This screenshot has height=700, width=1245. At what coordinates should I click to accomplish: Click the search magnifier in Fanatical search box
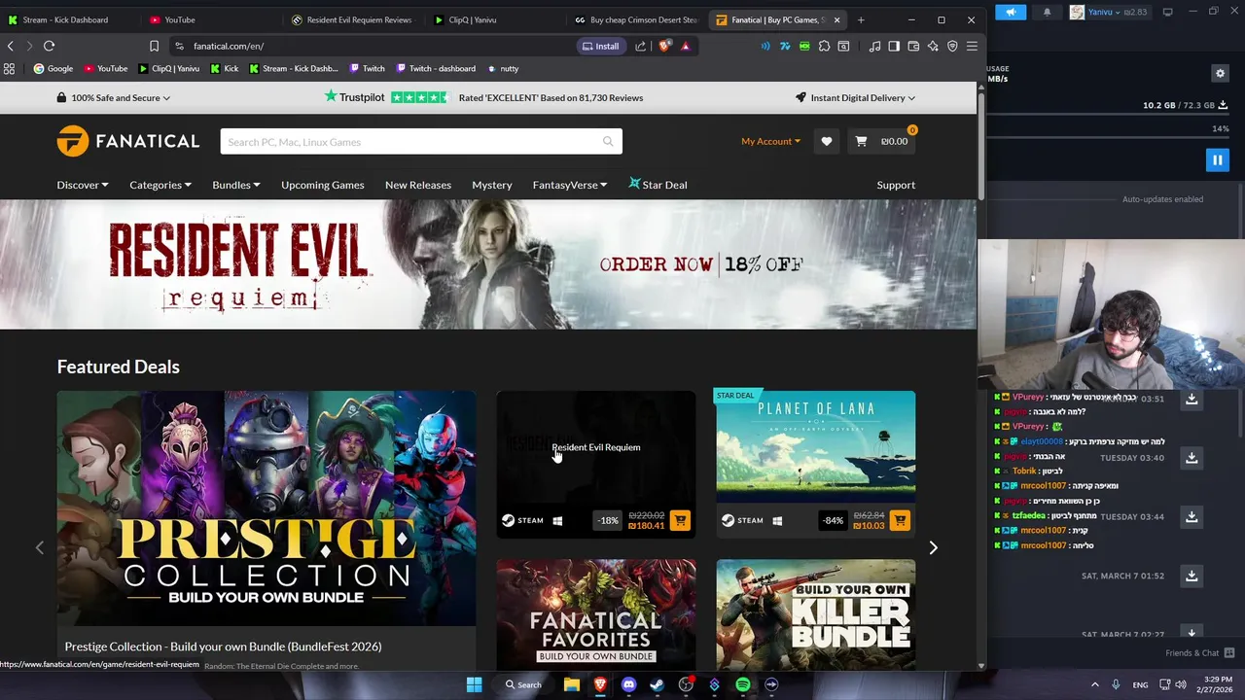[608, 142]
